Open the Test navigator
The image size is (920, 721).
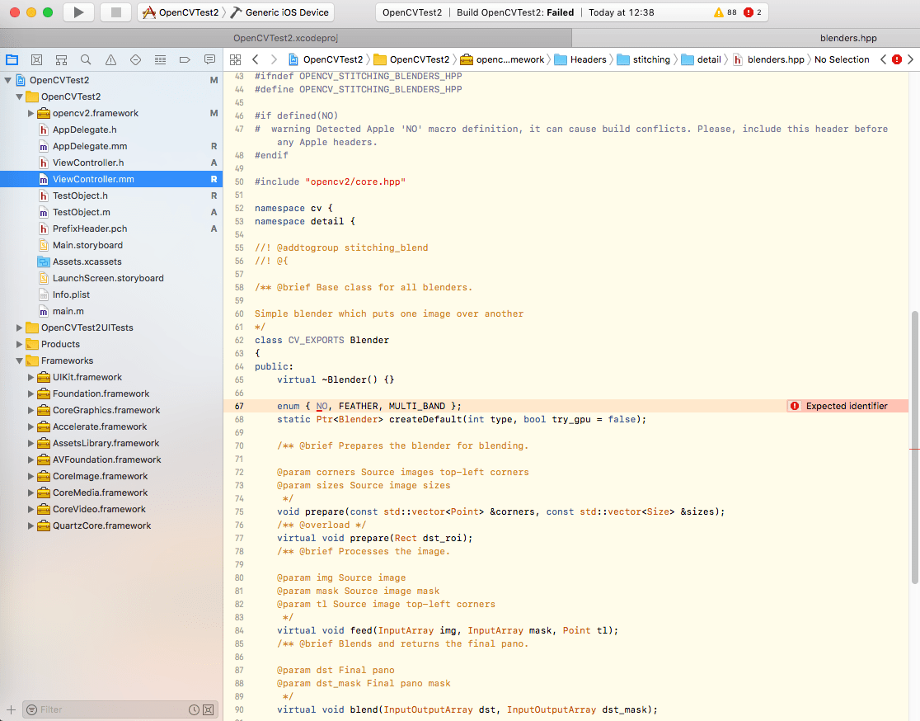click(135, 59)
